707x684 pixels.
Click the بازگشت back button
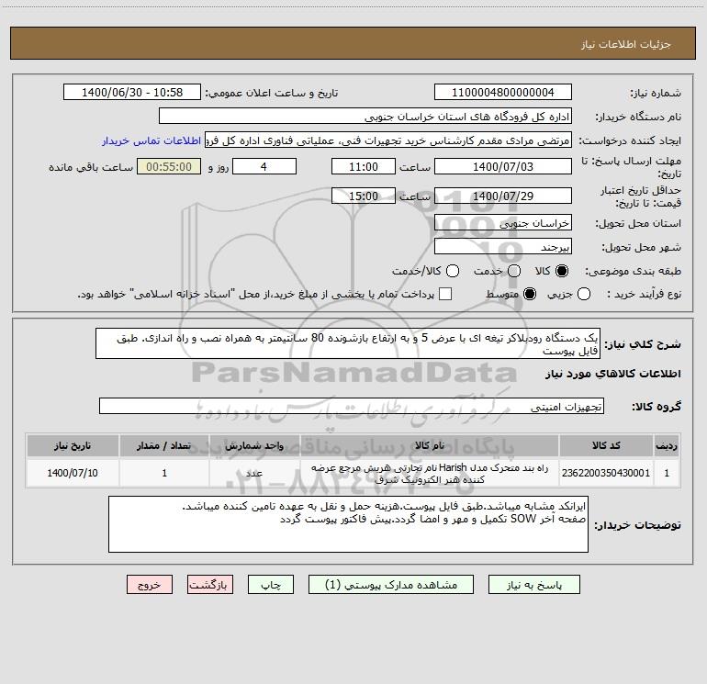210,585
